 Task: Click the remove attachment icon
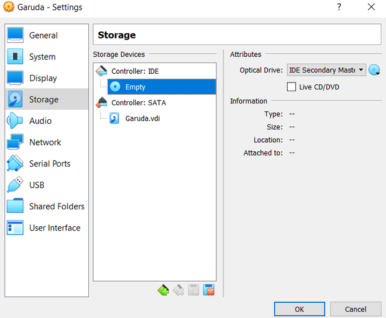pos(209,290)
